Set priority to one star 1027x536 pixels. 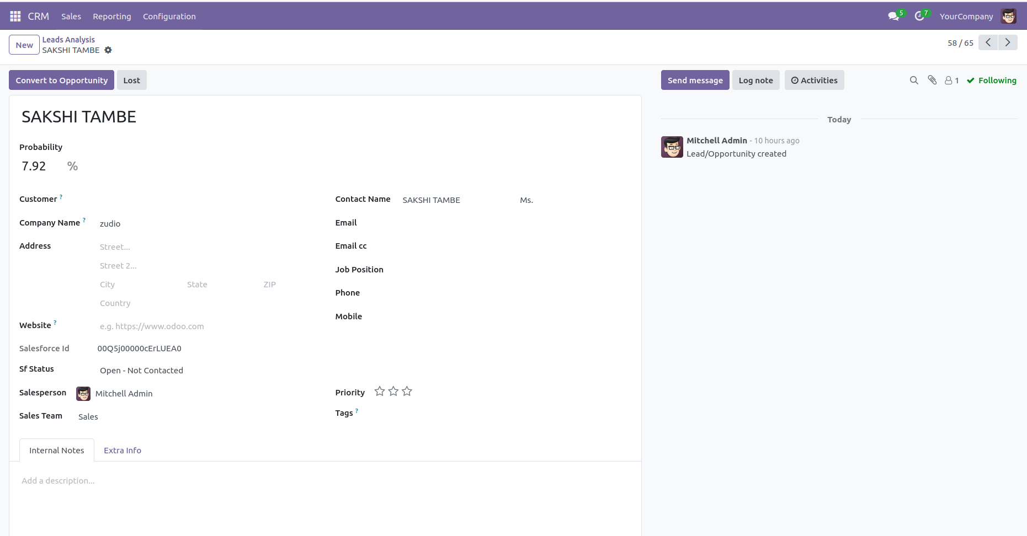(380, 392)
